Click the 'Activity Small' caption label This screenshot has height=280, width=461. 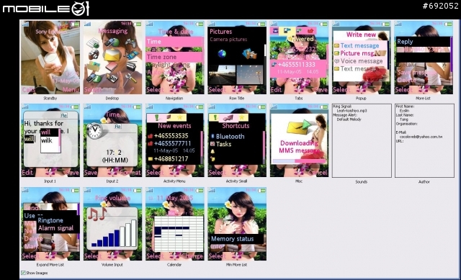click(236, 181)
